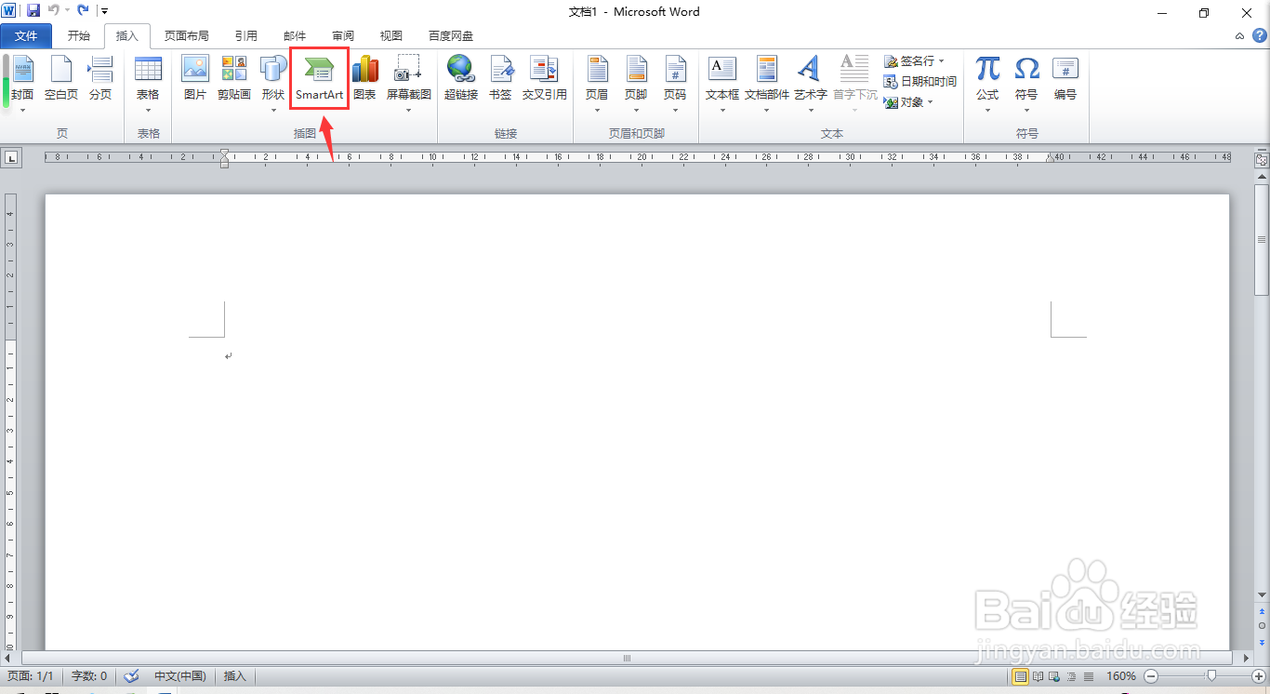
Task: Open the shapes (形状) gallery
Action: coord(273,83)
